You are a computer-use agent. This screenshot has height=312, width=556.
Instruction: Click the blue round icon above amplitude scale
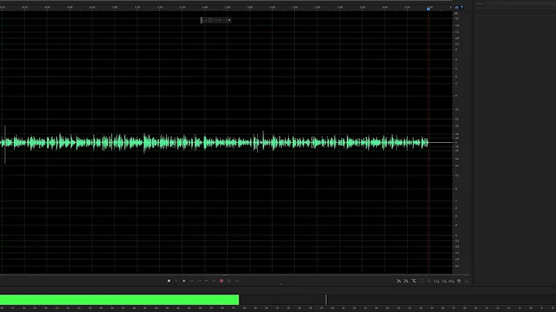click(x=456, y=8)
